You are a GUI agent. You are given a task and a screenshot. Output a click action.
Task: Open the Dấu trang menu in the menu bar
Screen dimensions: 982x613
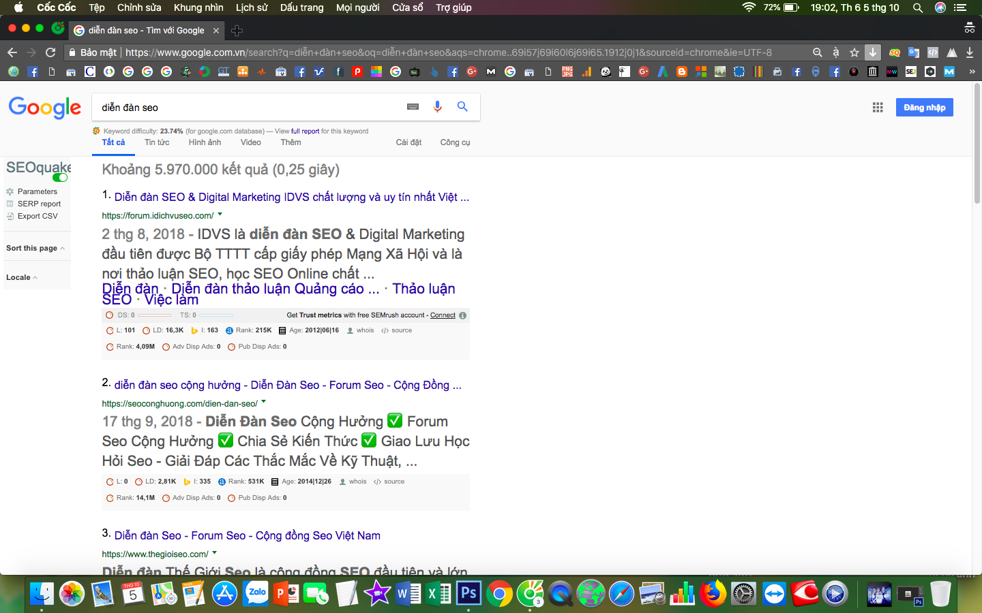click(x=301, y=7)
